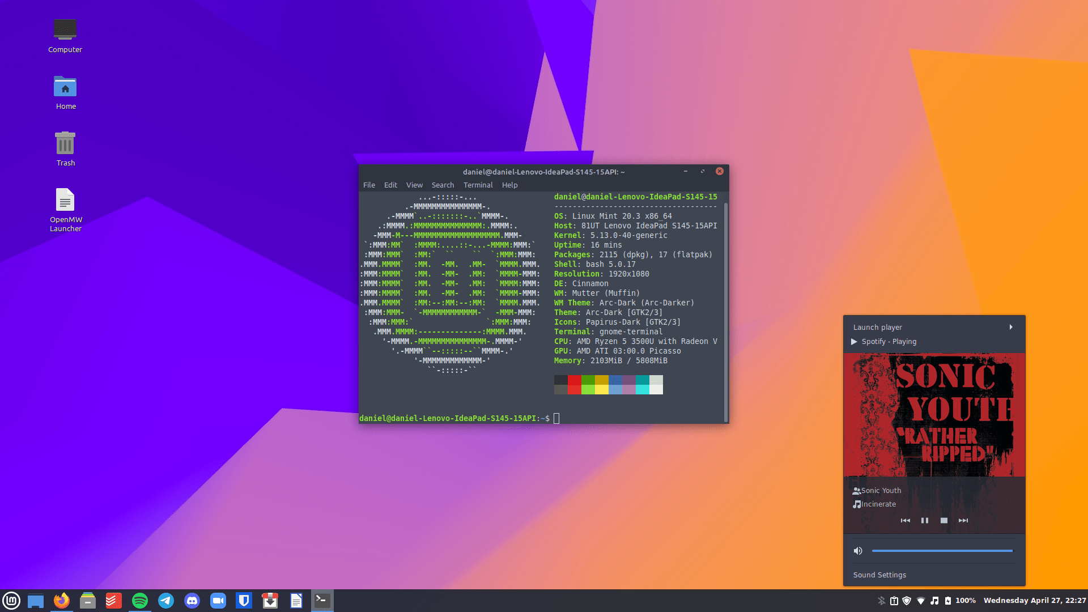The height and width of the screenshot is (612, 1088).
Task: Open Discord from the taskbar
Action: [192, 600]
